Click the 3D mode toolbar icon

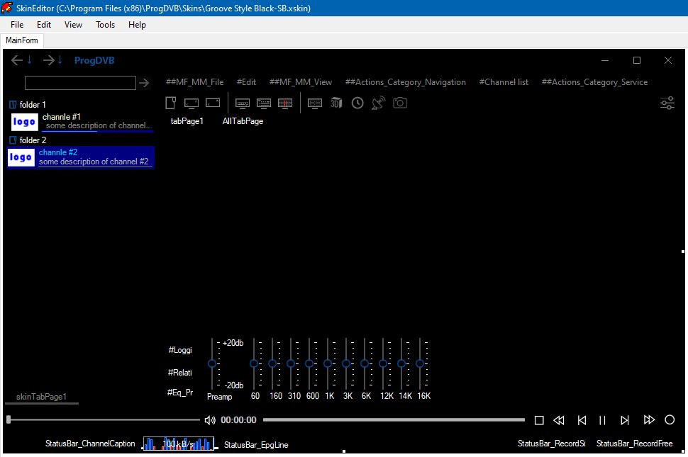[336, 103]
